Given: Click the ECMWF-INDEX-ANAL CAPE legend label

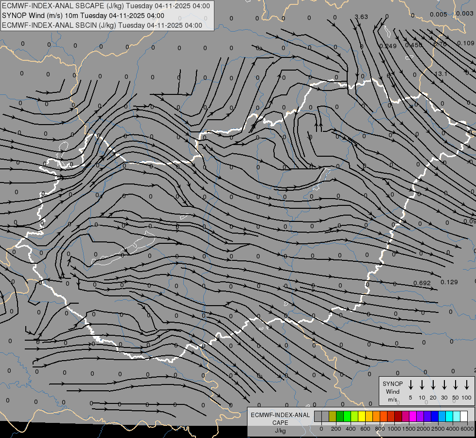Looking at the screenshot, I should (280, 419).
